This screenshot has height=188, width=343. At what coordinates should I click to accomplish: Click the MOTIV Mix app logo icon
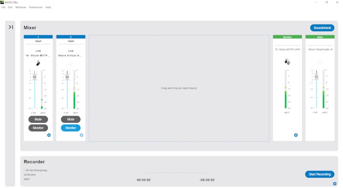[x=2, y=2]
